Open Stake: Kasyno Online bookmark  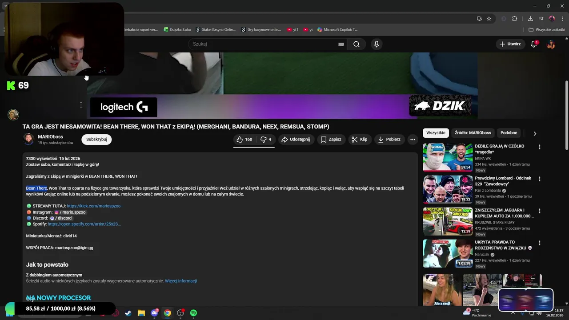click(216, 30)
